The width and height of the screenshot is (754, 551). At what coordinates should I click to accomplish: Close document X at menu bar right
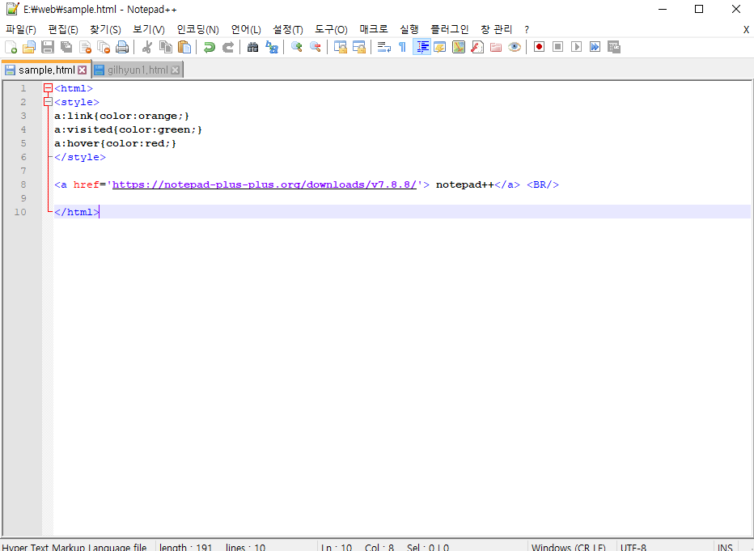point(746,30)
